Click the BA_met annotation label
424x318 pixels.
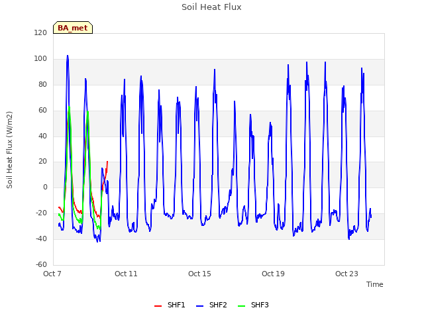point(73,28)
